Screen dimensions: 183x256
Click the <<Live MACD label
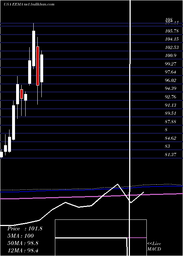[x=154, y=246]
